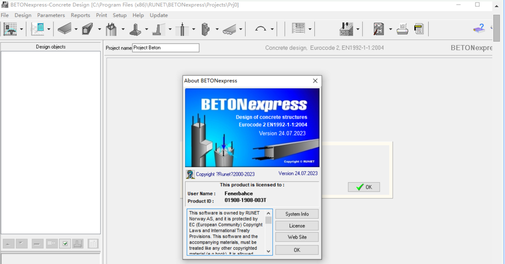Open the concrete slab design tool
The width and height of the screenshot is (505, 264).
pyautogui.click(x=65, y=29)
